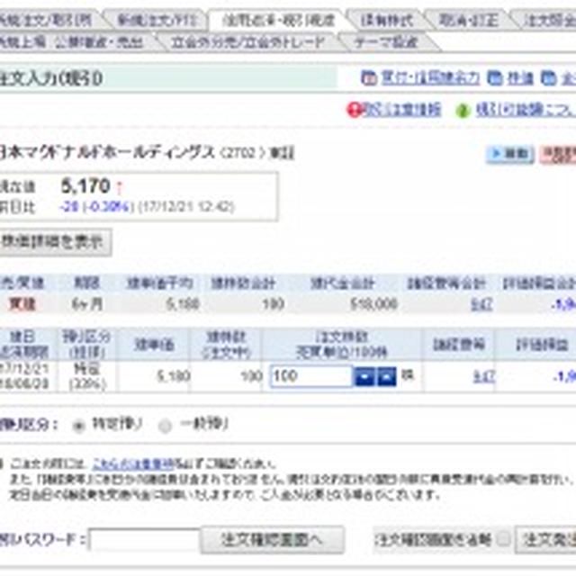576x576 pixels.
Task: Click the 注文入力 heading bar
Action: (x=168, y=78)
